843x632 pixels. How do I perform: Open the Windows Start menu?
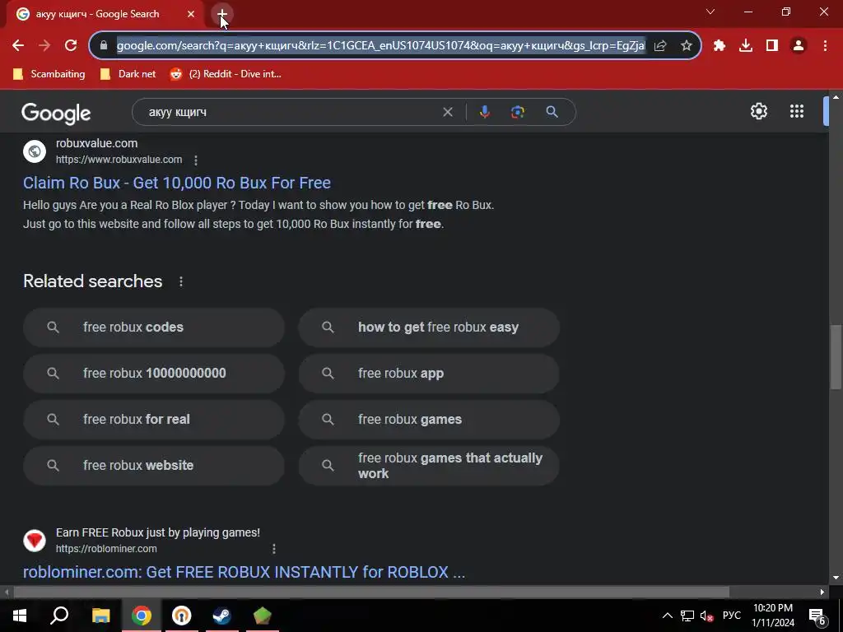pos(20,616)
